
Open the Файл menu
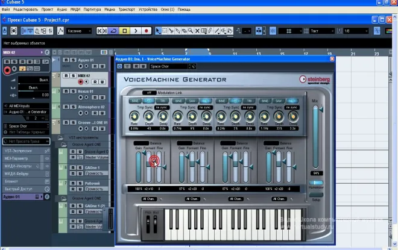(5, 10)
